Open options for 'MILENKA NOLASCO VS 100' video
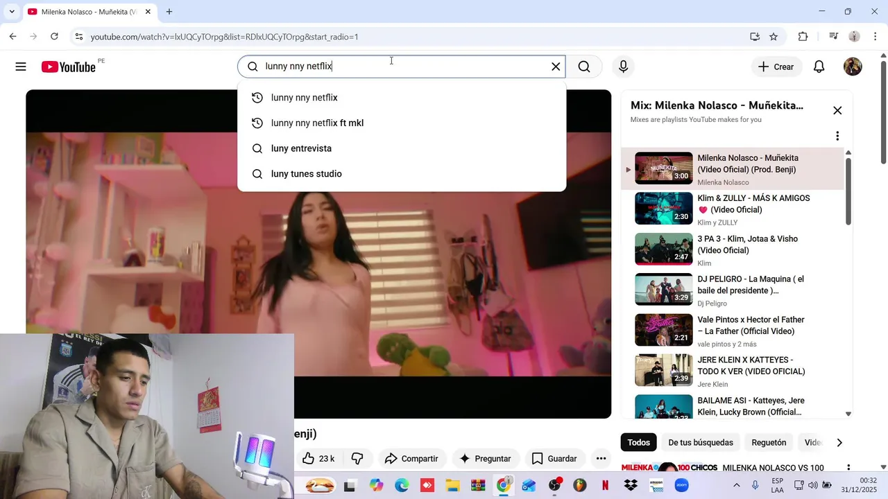Screen dimensions: 888x499 click(x=848, y=469)
